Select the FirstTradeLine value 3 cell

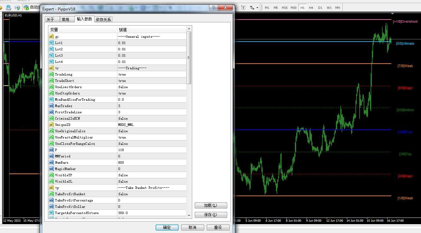coord(152,112)
